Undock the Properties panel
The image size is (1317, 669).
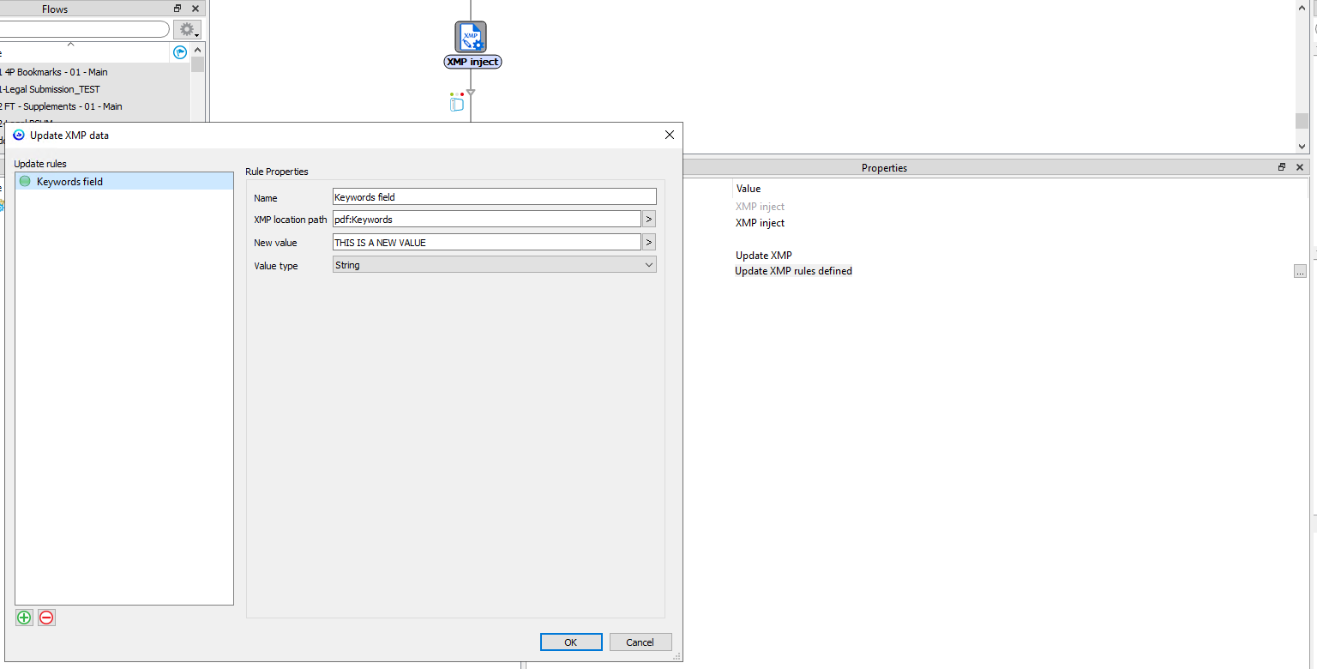tap(1282, 167)
